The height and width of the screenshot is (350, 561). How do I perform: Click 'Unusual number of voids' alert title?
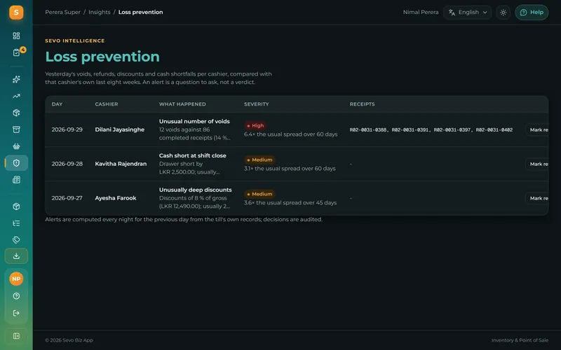tap(194, 121)
